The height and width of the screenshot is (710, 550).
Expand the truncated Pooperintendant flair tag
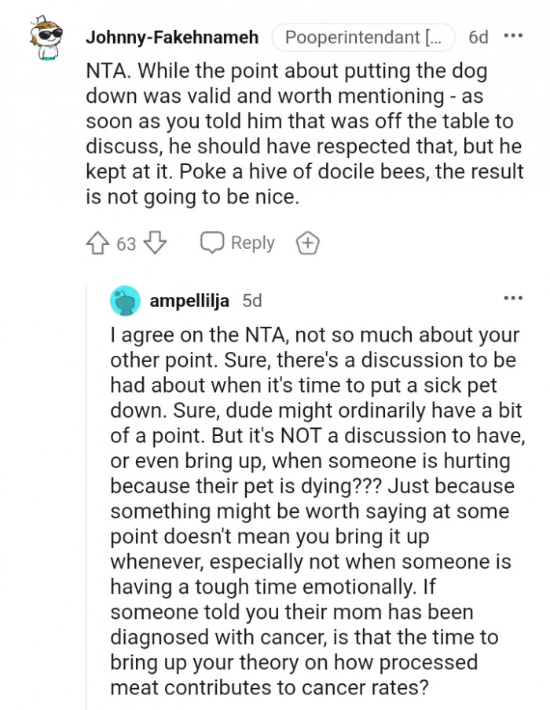(x=363, y=36)
